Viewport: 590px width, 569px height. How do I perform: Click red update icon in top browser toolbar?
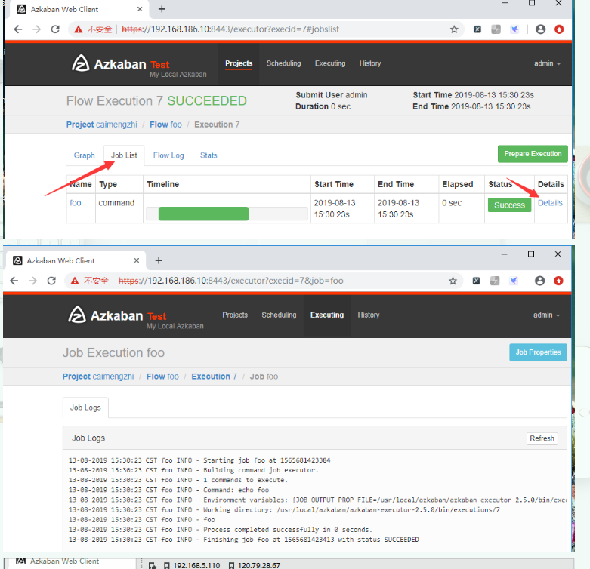tap(559, 29)
